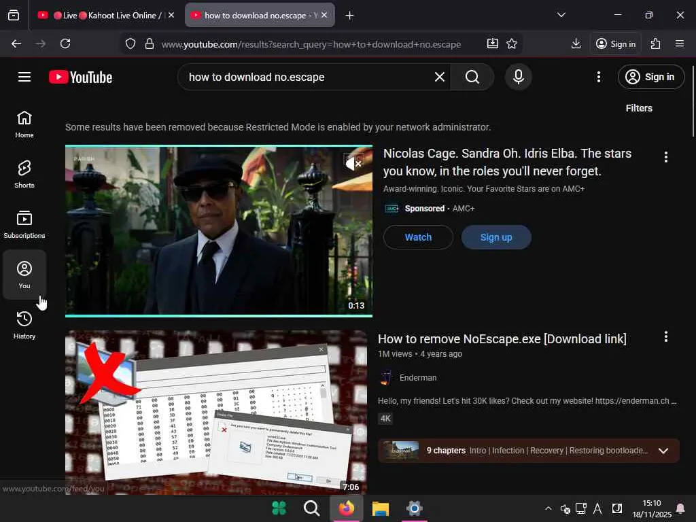Go back to the previous browser page
Viewport: 696px width, 522px height.
[16, 43]
